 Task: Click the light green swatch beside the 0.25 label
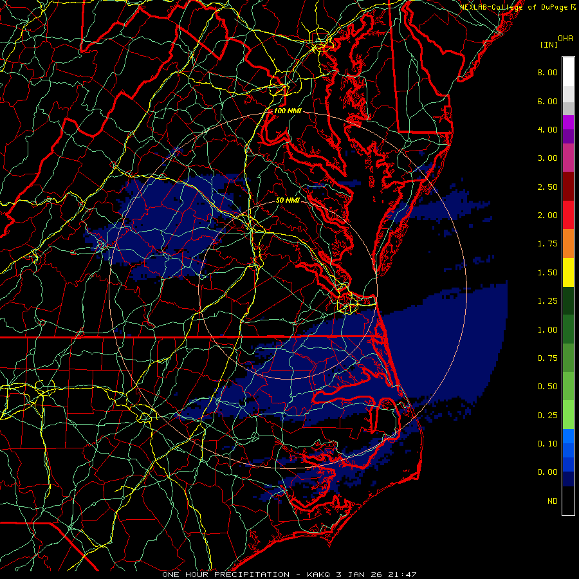568,415
